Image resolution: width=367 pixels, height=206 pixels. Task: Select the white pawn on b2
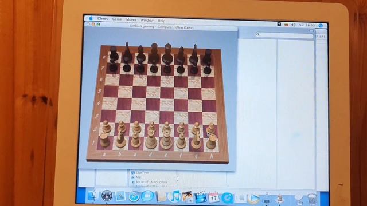(122, 127)
